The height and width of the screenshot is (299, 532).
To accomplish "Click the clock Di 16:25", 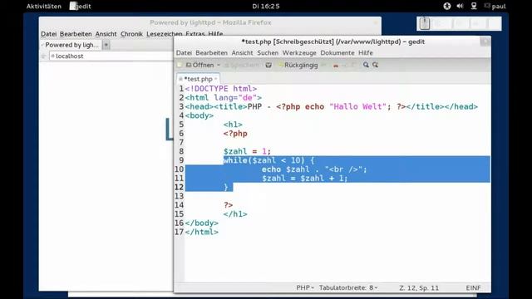I will click(x=266, y=6).
